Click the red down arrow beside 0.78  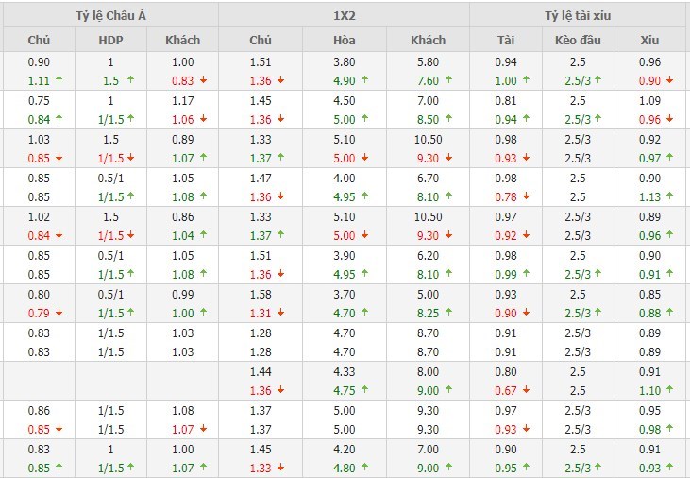click(x=521, y=196)
